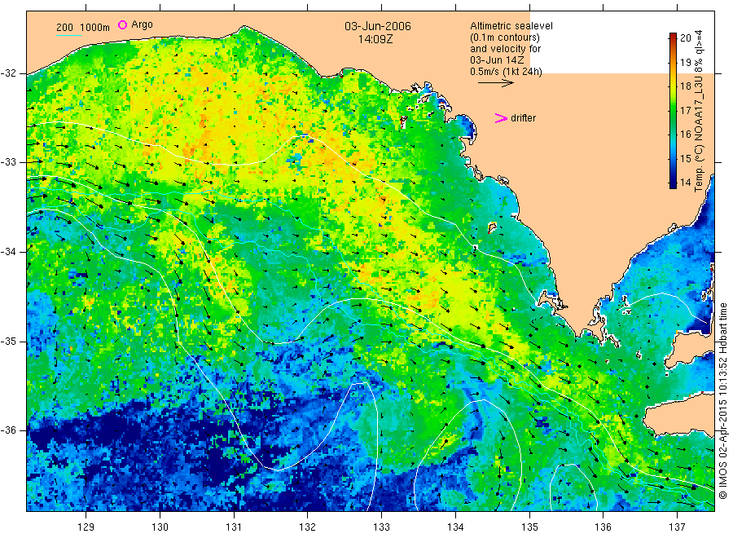Click colorbar value 20
The width and height of the screenshot is (733, 538).
(x=685, y=37)
